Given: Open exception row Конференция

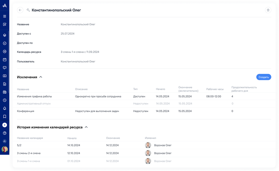Looking at the screenshot, I should click(x=144, y=111).
